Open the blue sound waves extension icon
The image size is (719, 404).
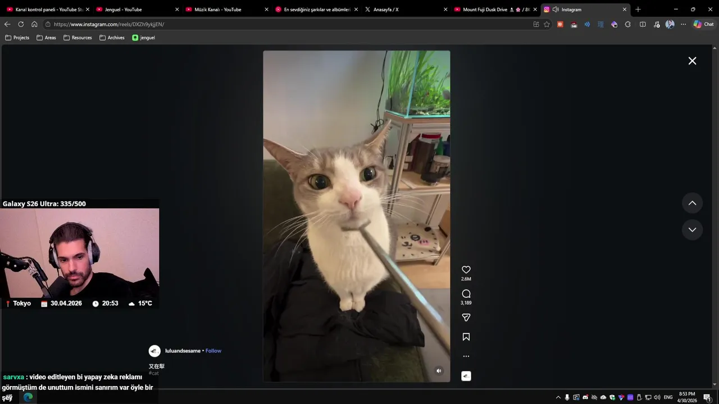tap(587, 24)
